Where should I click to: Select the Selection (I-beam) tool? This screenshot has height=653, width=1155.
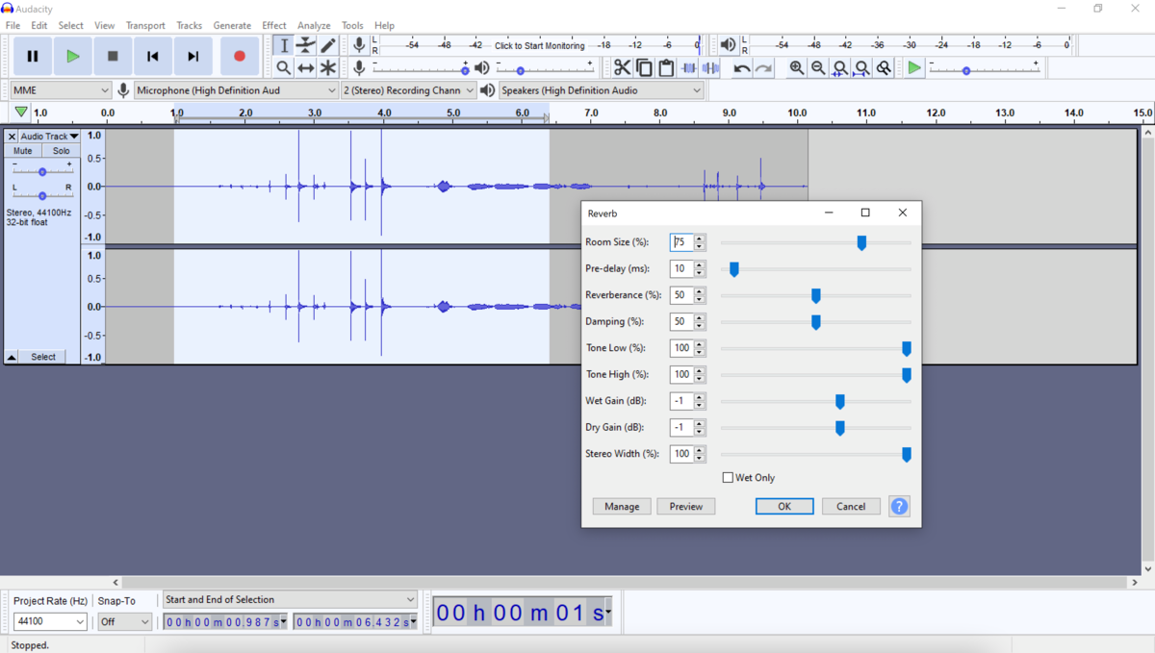pos(284,45)
